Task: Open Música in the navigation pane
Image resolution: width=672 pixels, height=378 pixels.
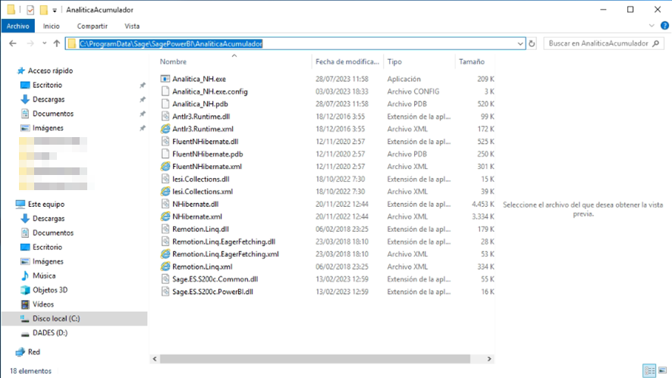Action: point(44,276)
